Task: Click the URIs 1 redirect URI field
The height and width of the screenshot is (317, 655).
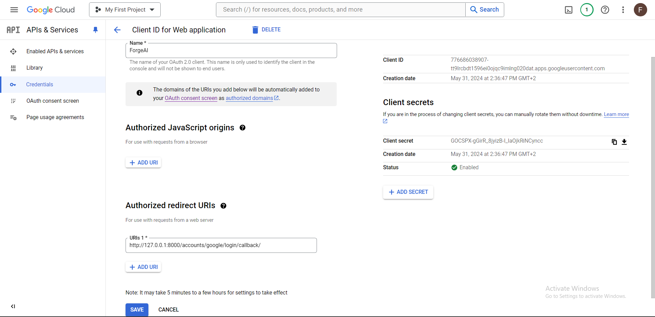Action: [221, 245]
